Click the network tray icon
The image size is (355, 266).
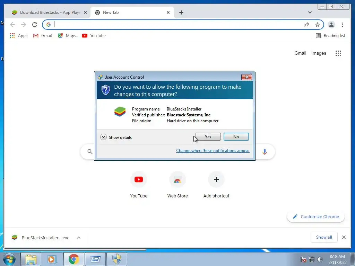point(312,259)
